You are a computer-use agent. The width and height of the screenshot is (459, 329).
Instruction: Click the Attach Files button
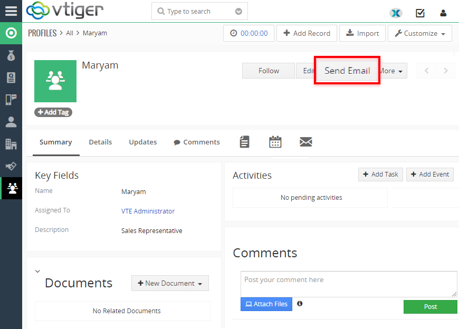tap(266, 304)
